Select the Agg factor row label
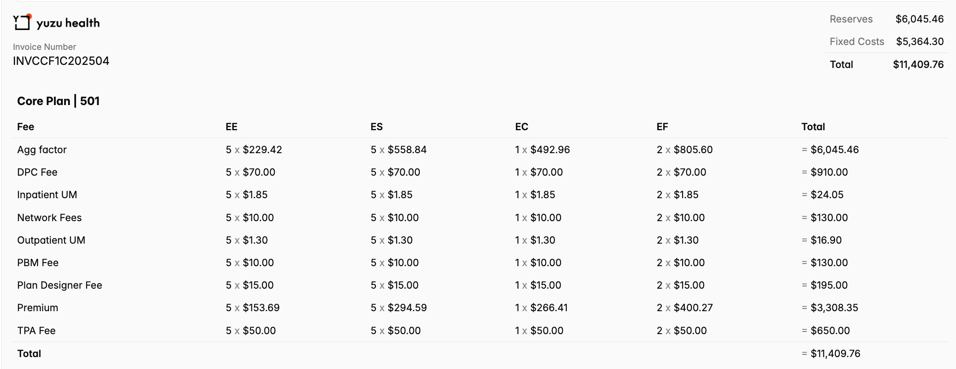The image size is (956, 369). pos(42,150)
